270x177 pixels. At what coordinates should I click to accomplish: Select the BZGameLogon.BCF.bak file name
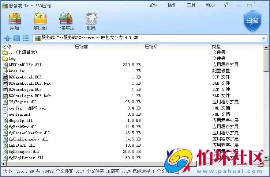click(x=30, y=96)
